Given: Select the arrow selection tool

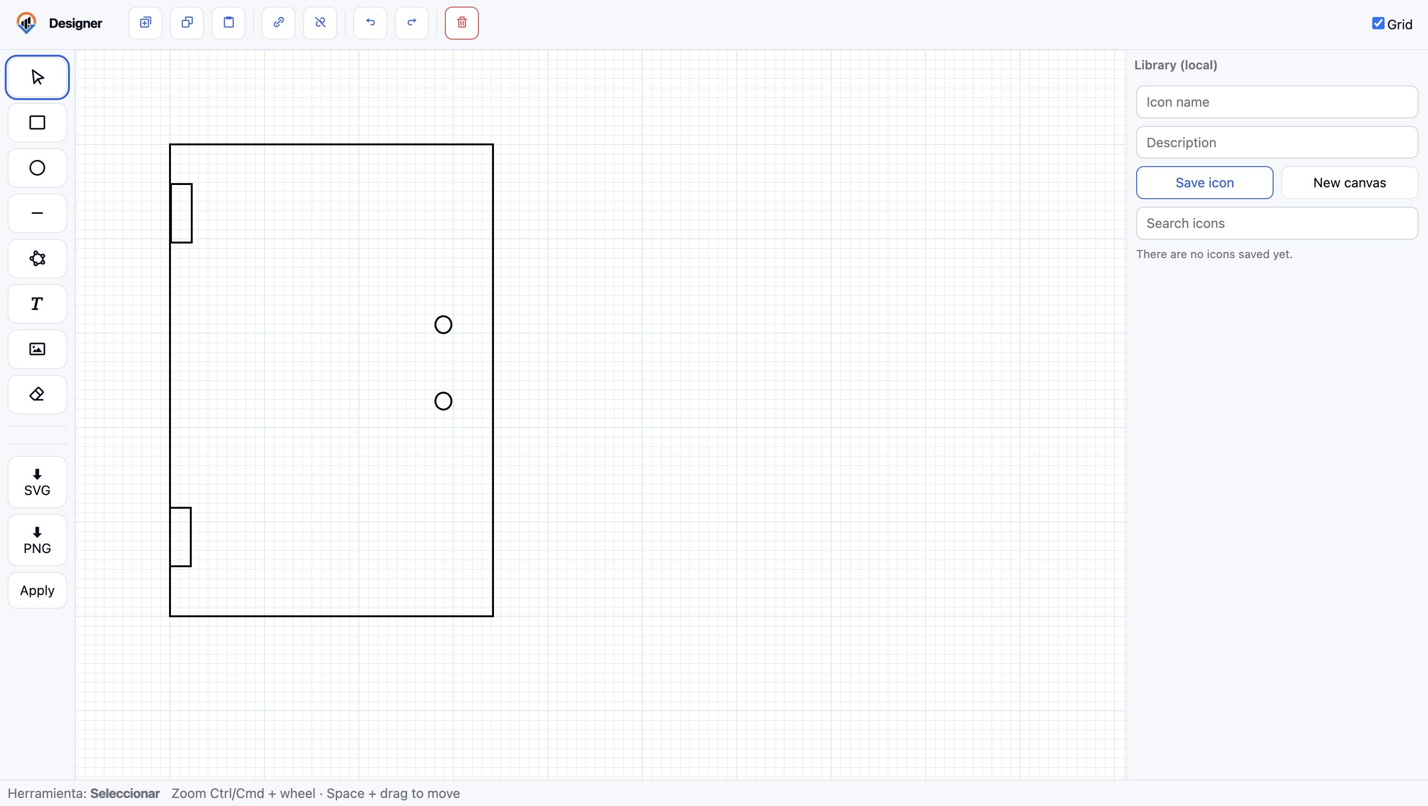Looking at the screenshot, I should click(x=37, y=77).
